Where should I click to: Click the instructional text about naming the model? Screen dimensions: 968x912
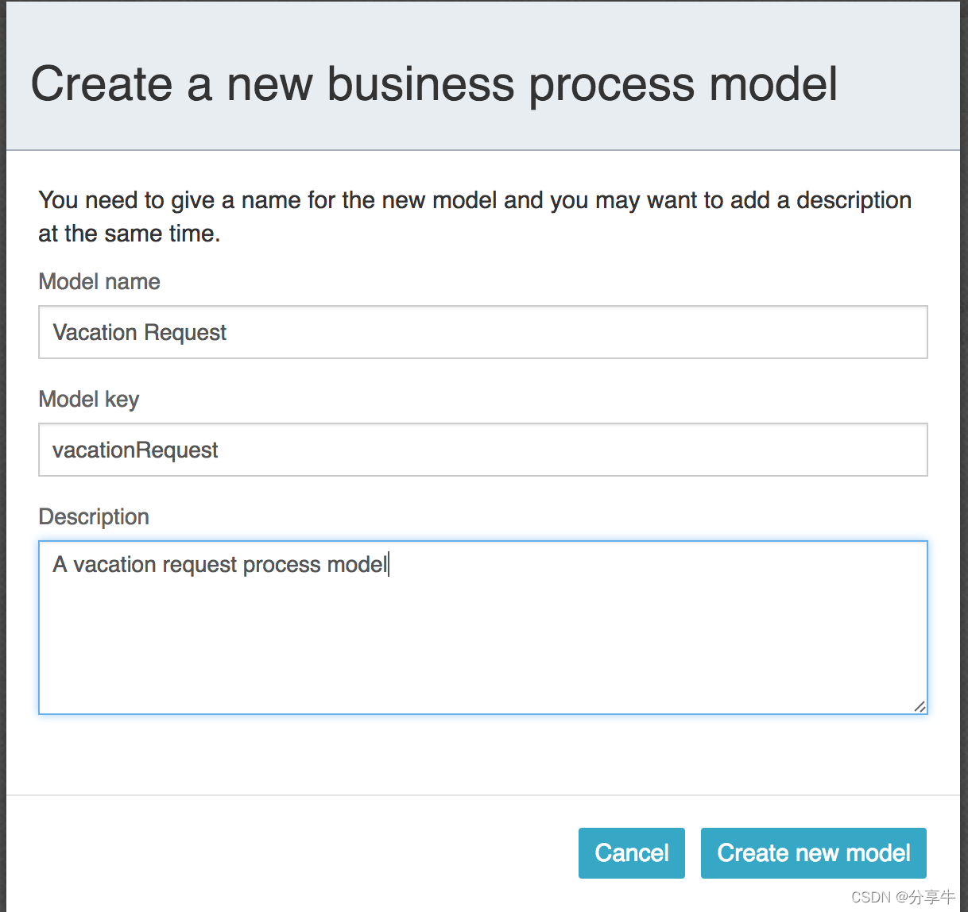point(474,216)
